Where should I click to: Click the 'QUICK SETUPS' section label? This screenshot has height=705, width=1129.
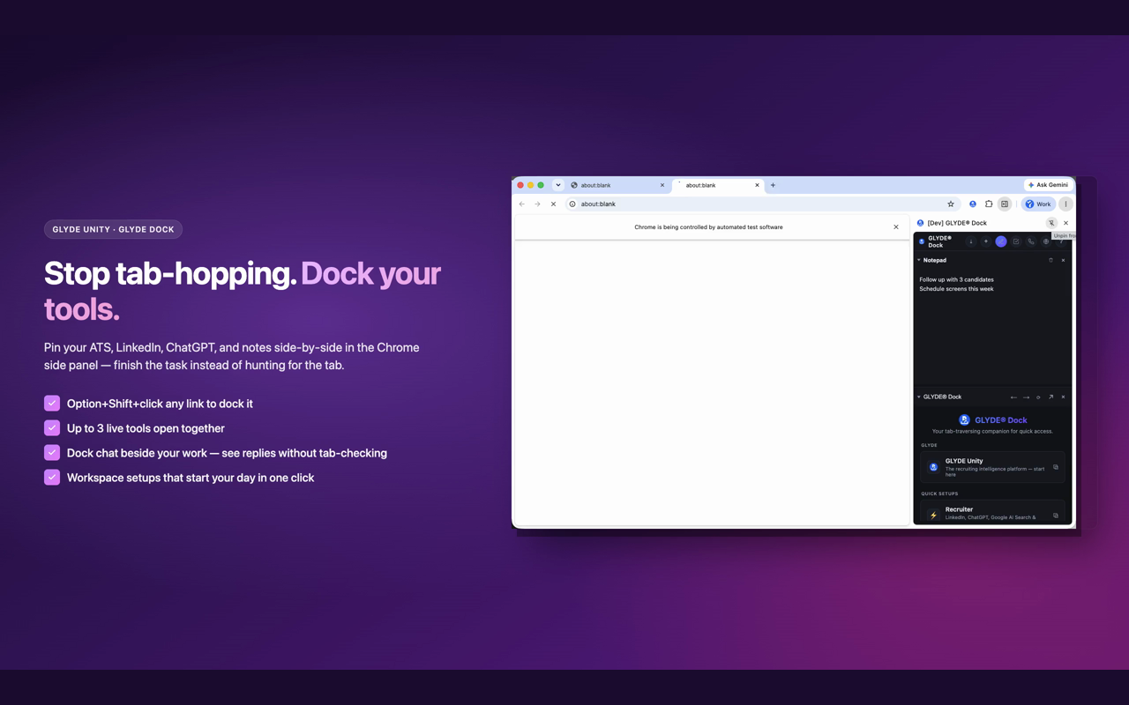pos(939,493)
